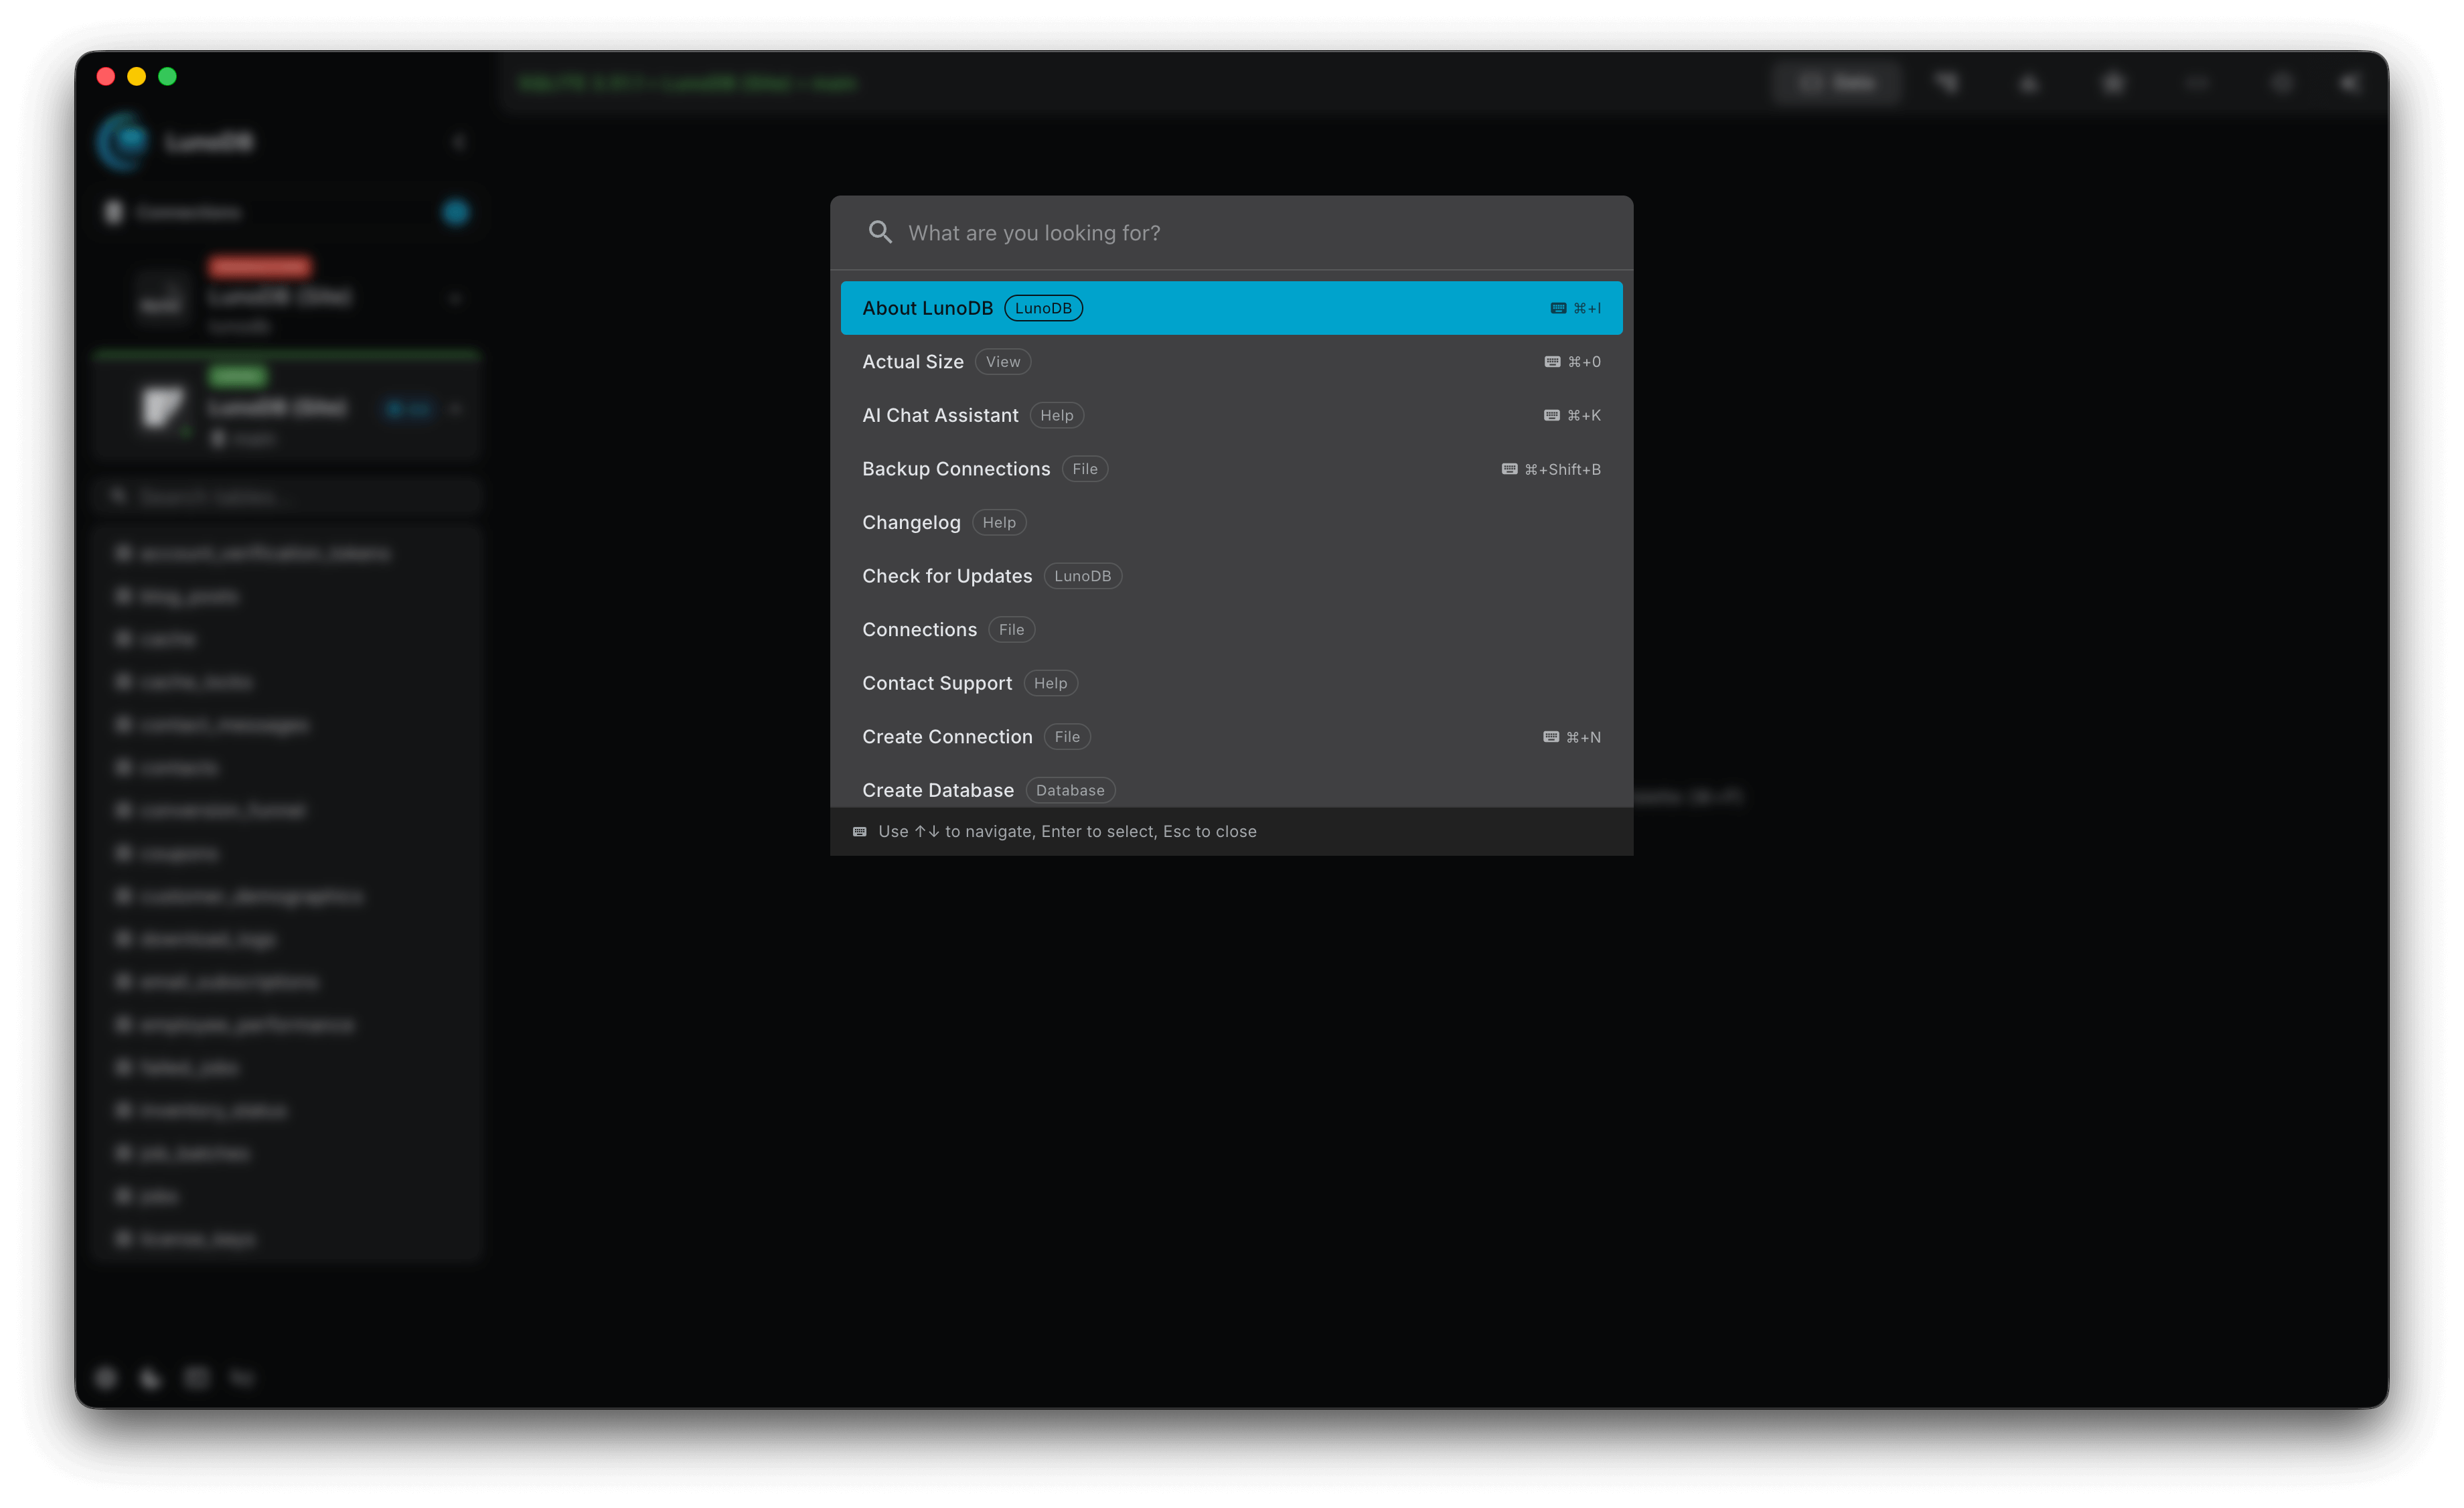Image resolution: width=2464 pixels, height=1508 pixels.
Task: Collapse the sidebar using the chevron near LunoDB
Action: coord(459,141)
